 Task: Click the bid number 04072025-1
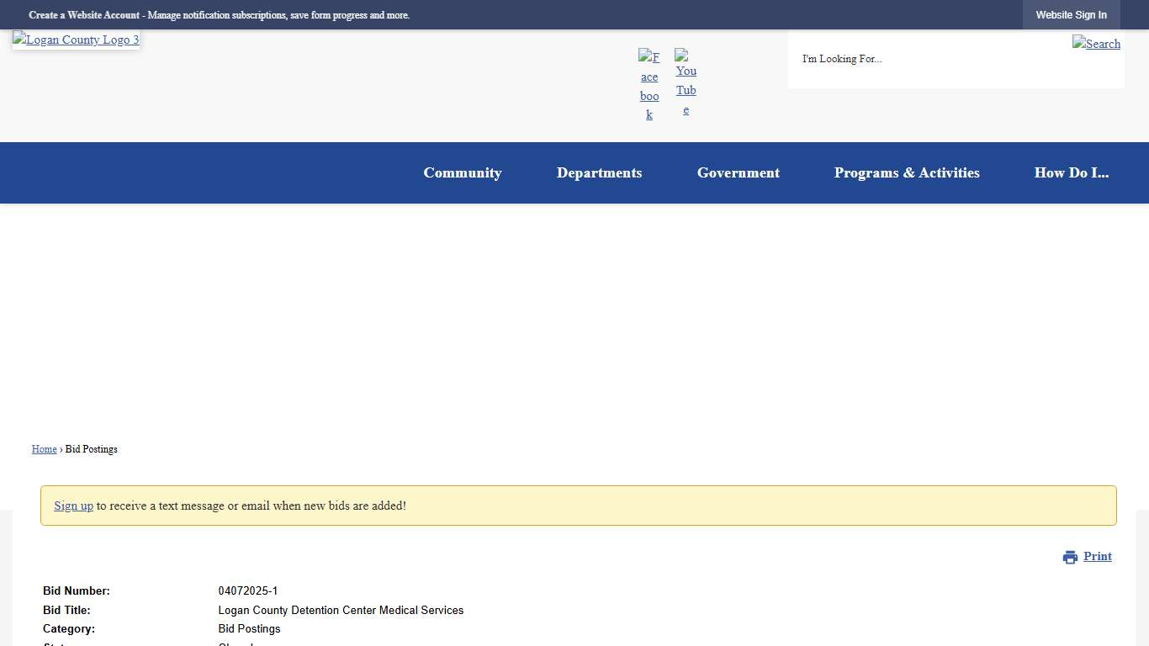click(248, 590)
